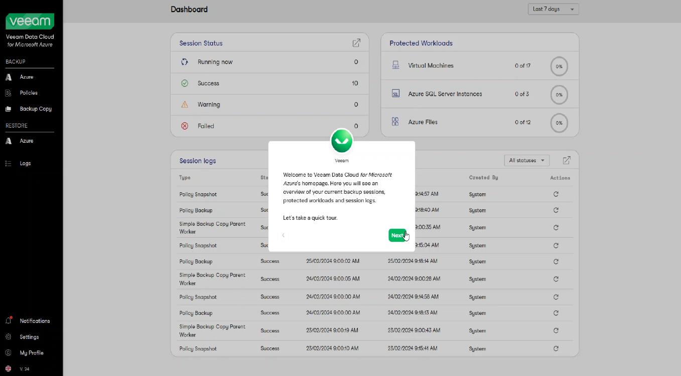Click the Azure SQL Server Instances icon
The height and width of the screenshot is (376, 681).
(x=395, y=94)
